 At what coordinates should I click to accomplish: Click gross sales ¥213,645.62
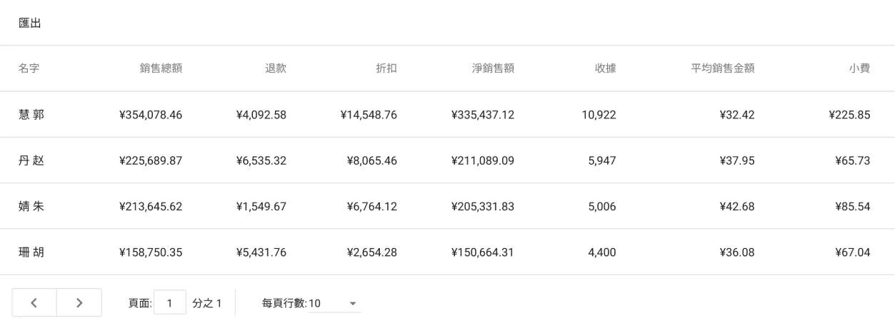click(149, 206)
